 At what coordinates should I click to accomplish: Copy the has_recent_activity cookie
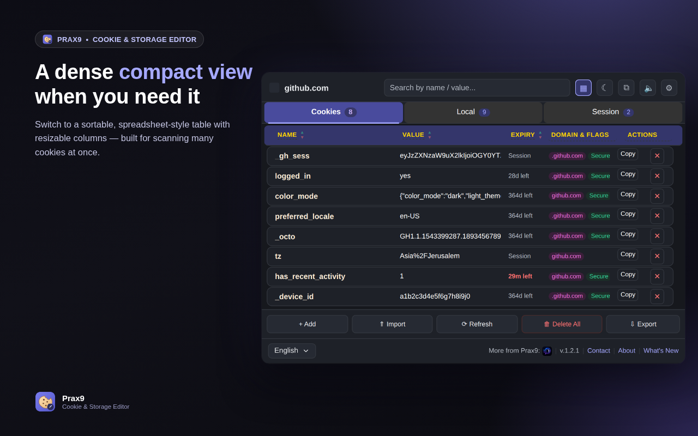click(628, 275)
